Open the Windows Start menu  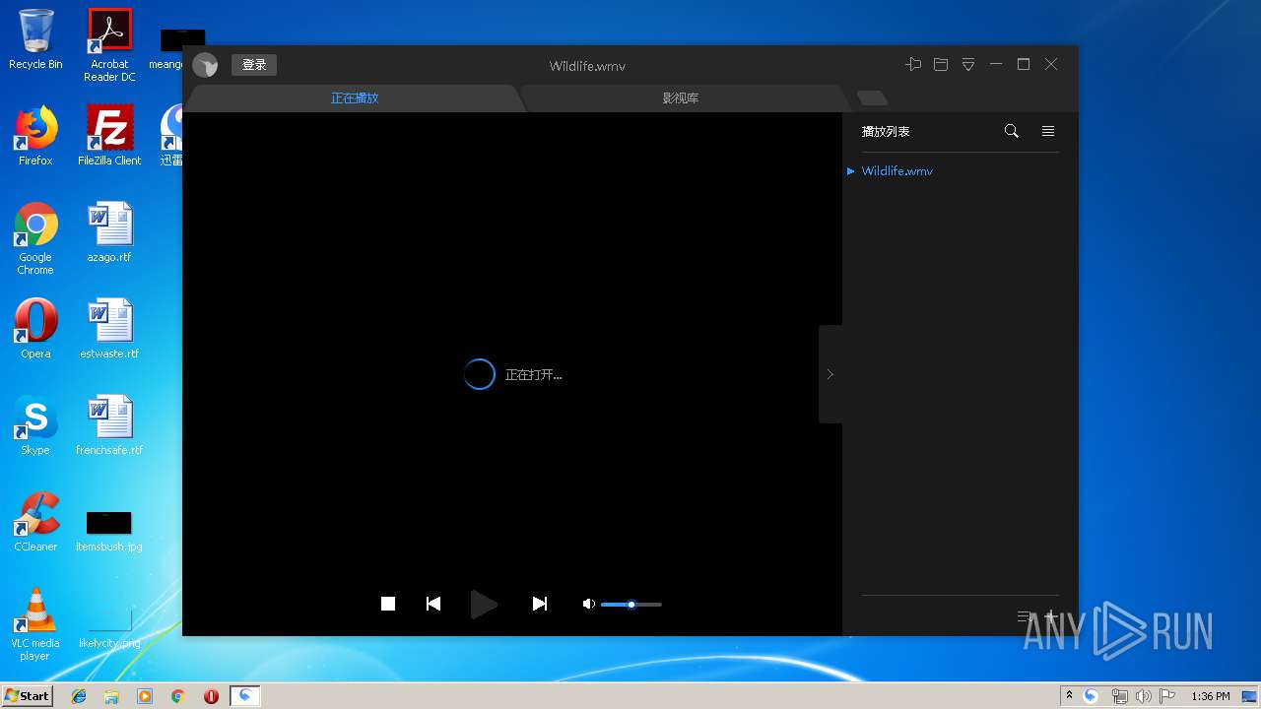(27, 695)
